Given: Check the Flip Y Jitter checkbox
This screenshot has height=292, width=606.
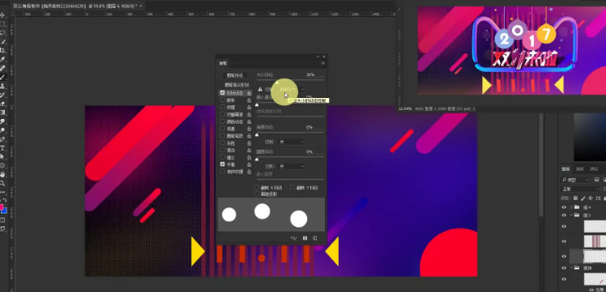Looking at the screenshot, I should [292, 188].
